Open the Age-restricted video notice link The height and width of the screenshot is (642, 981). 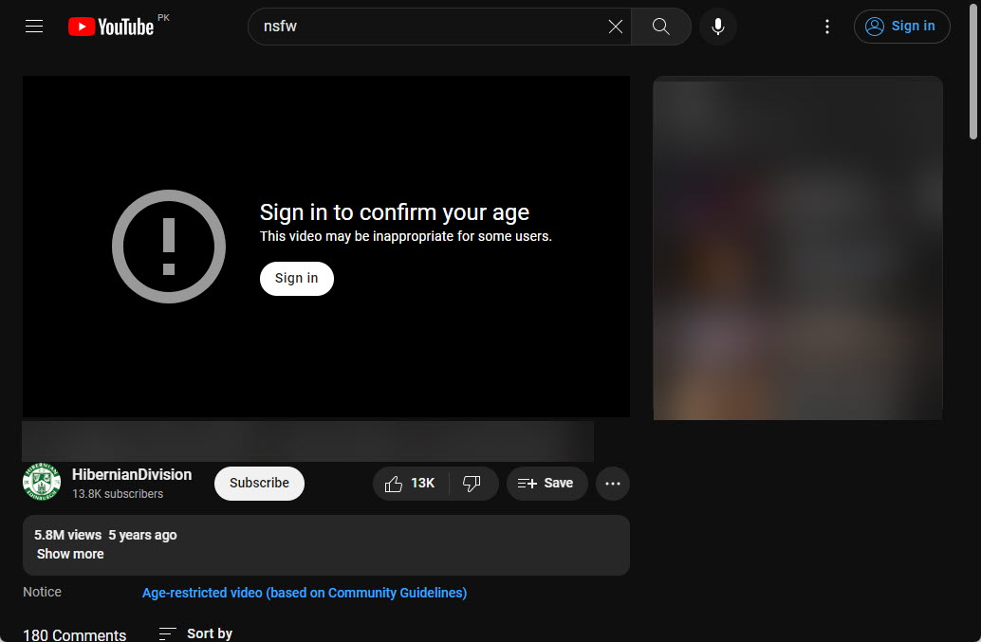(305, 593)
